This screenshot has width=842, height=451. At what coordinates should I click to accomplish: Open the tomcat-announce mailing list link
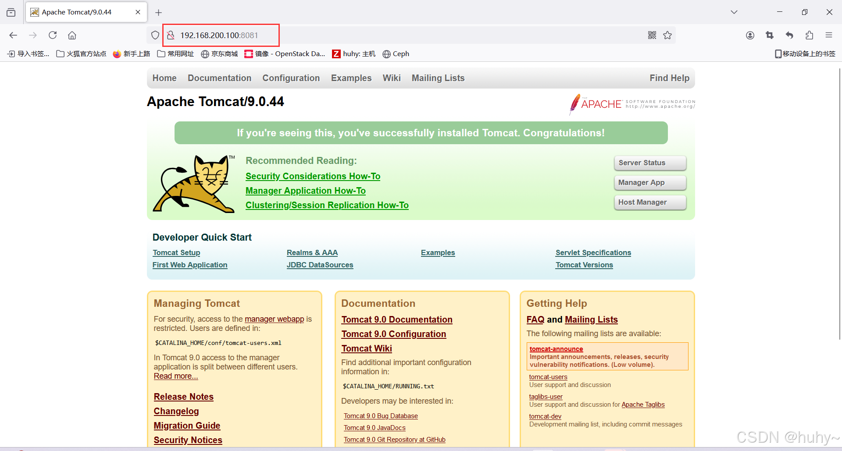[556, 349]
